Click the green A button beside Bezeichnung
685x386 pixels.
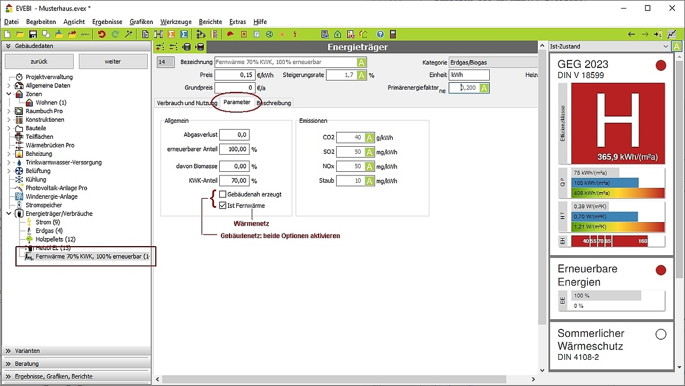pos(362,62)
